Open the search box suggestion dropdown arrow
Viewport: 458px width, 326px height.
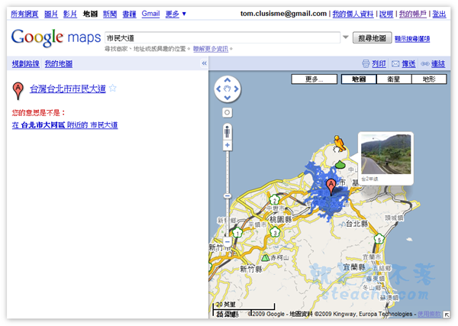click(346, 37)
